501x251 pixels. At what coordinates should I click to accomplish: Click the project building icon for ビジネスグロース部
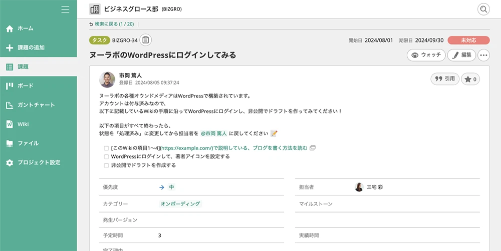pyautogui.click(x=95, y=9)
